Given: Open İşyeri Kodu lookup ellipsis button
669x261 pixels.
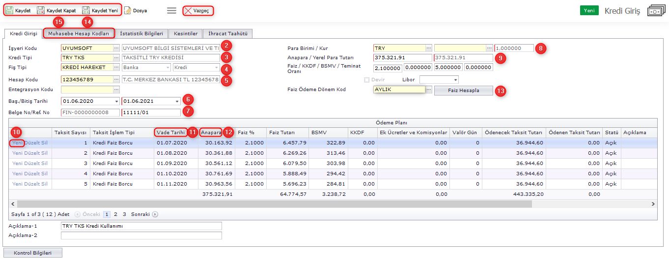Looking at the screenshot, I should pyautogui.click(x=116, y=48).
